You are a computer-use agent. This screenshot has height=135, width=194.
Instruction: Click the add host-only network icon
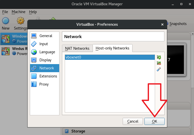[x=159, y=58]
